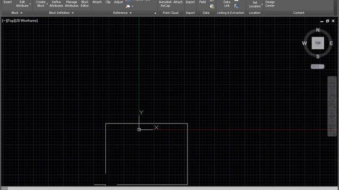Image resolution: width=339 pixels, height=190 pixels.
Task: Click the [-] viewport controls label
Action: 4,21
